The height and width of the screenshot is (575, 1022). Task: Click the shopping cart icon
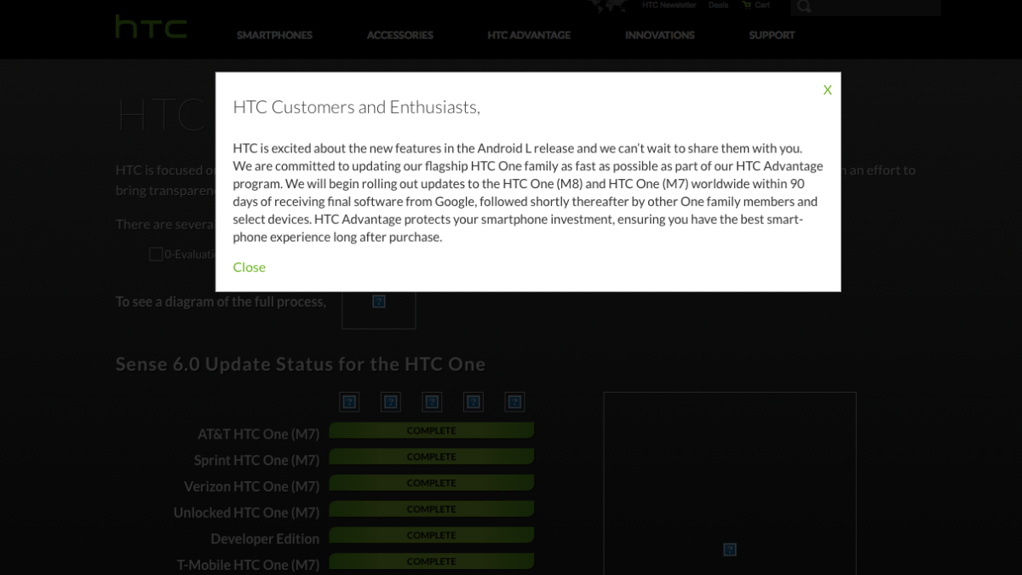(x=747, y=5)
